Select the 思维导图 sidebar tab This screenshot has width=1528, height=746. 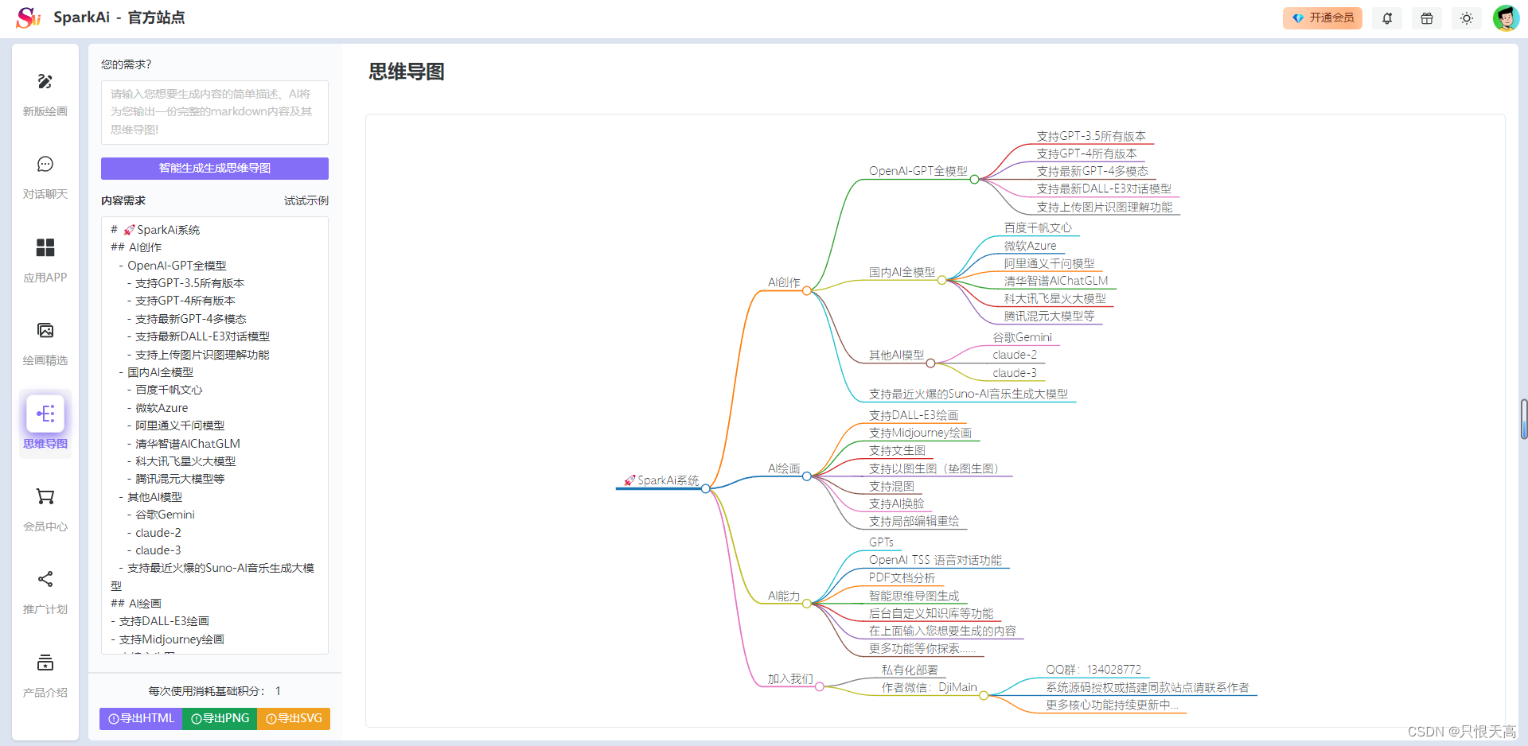pyautogui.click(x=45, y=423)
